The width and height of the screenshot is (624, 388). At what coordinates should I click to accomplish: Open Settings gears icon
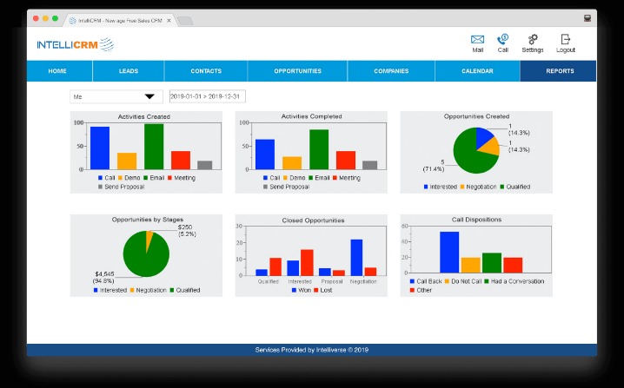point(533,40)
